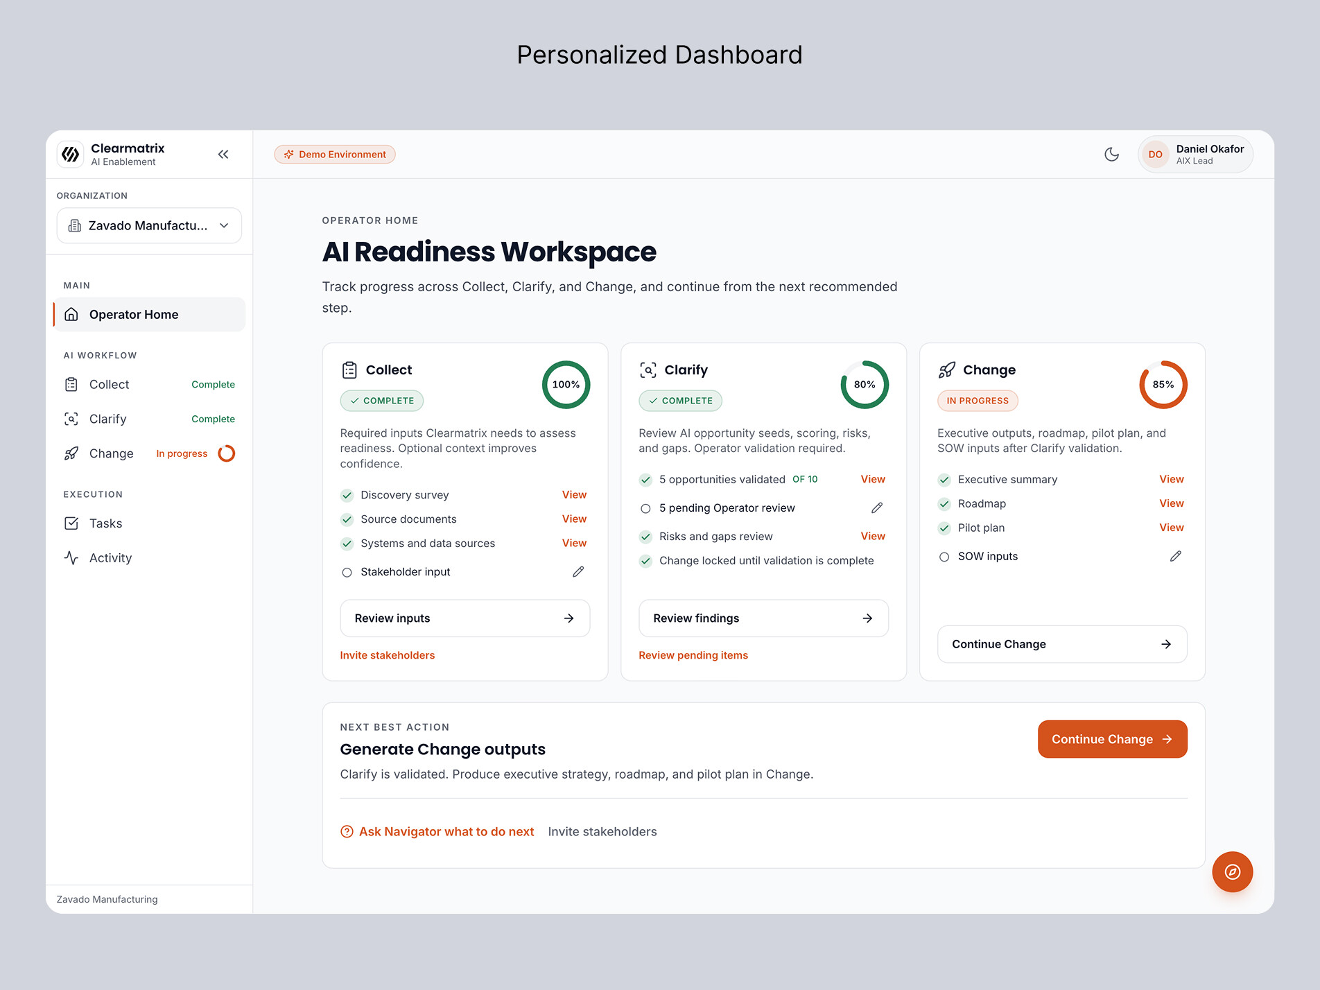Viewport: 1320px width, 990px height.
Task: View Systems and data sources
Action: tap(574, 544)
